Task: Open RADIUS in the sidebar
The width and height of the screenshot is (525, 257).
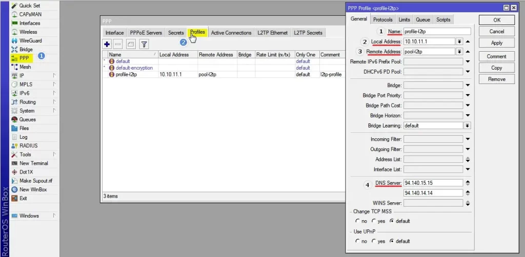Action: point(29,146)
